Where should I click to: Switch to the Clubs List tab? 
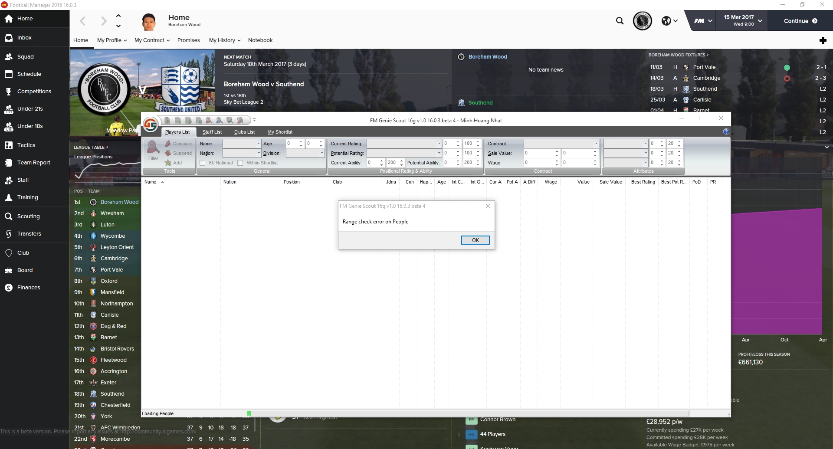pos(244,132)
